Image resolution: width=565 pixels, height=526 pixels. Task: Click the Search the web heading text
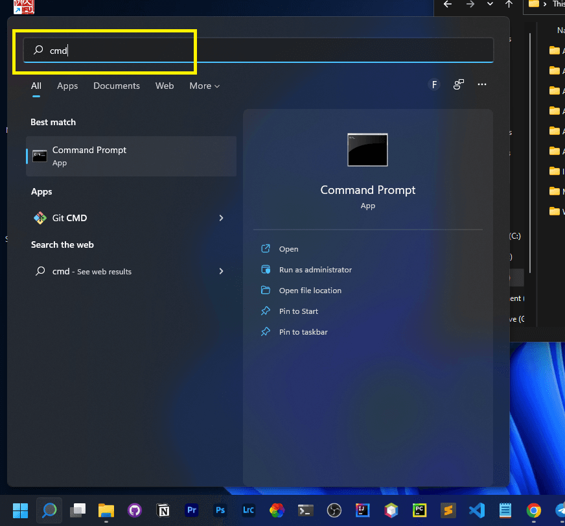tap(62, 245)
